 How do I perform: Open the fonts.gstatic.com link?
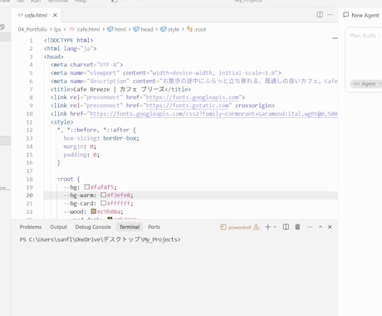pos(188,106)
